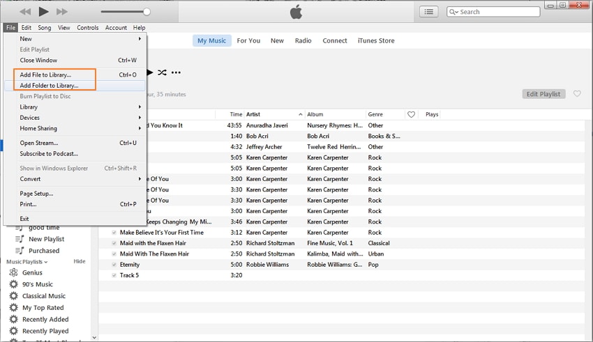
Task: Open the Account menu
Action: [116, 28]
